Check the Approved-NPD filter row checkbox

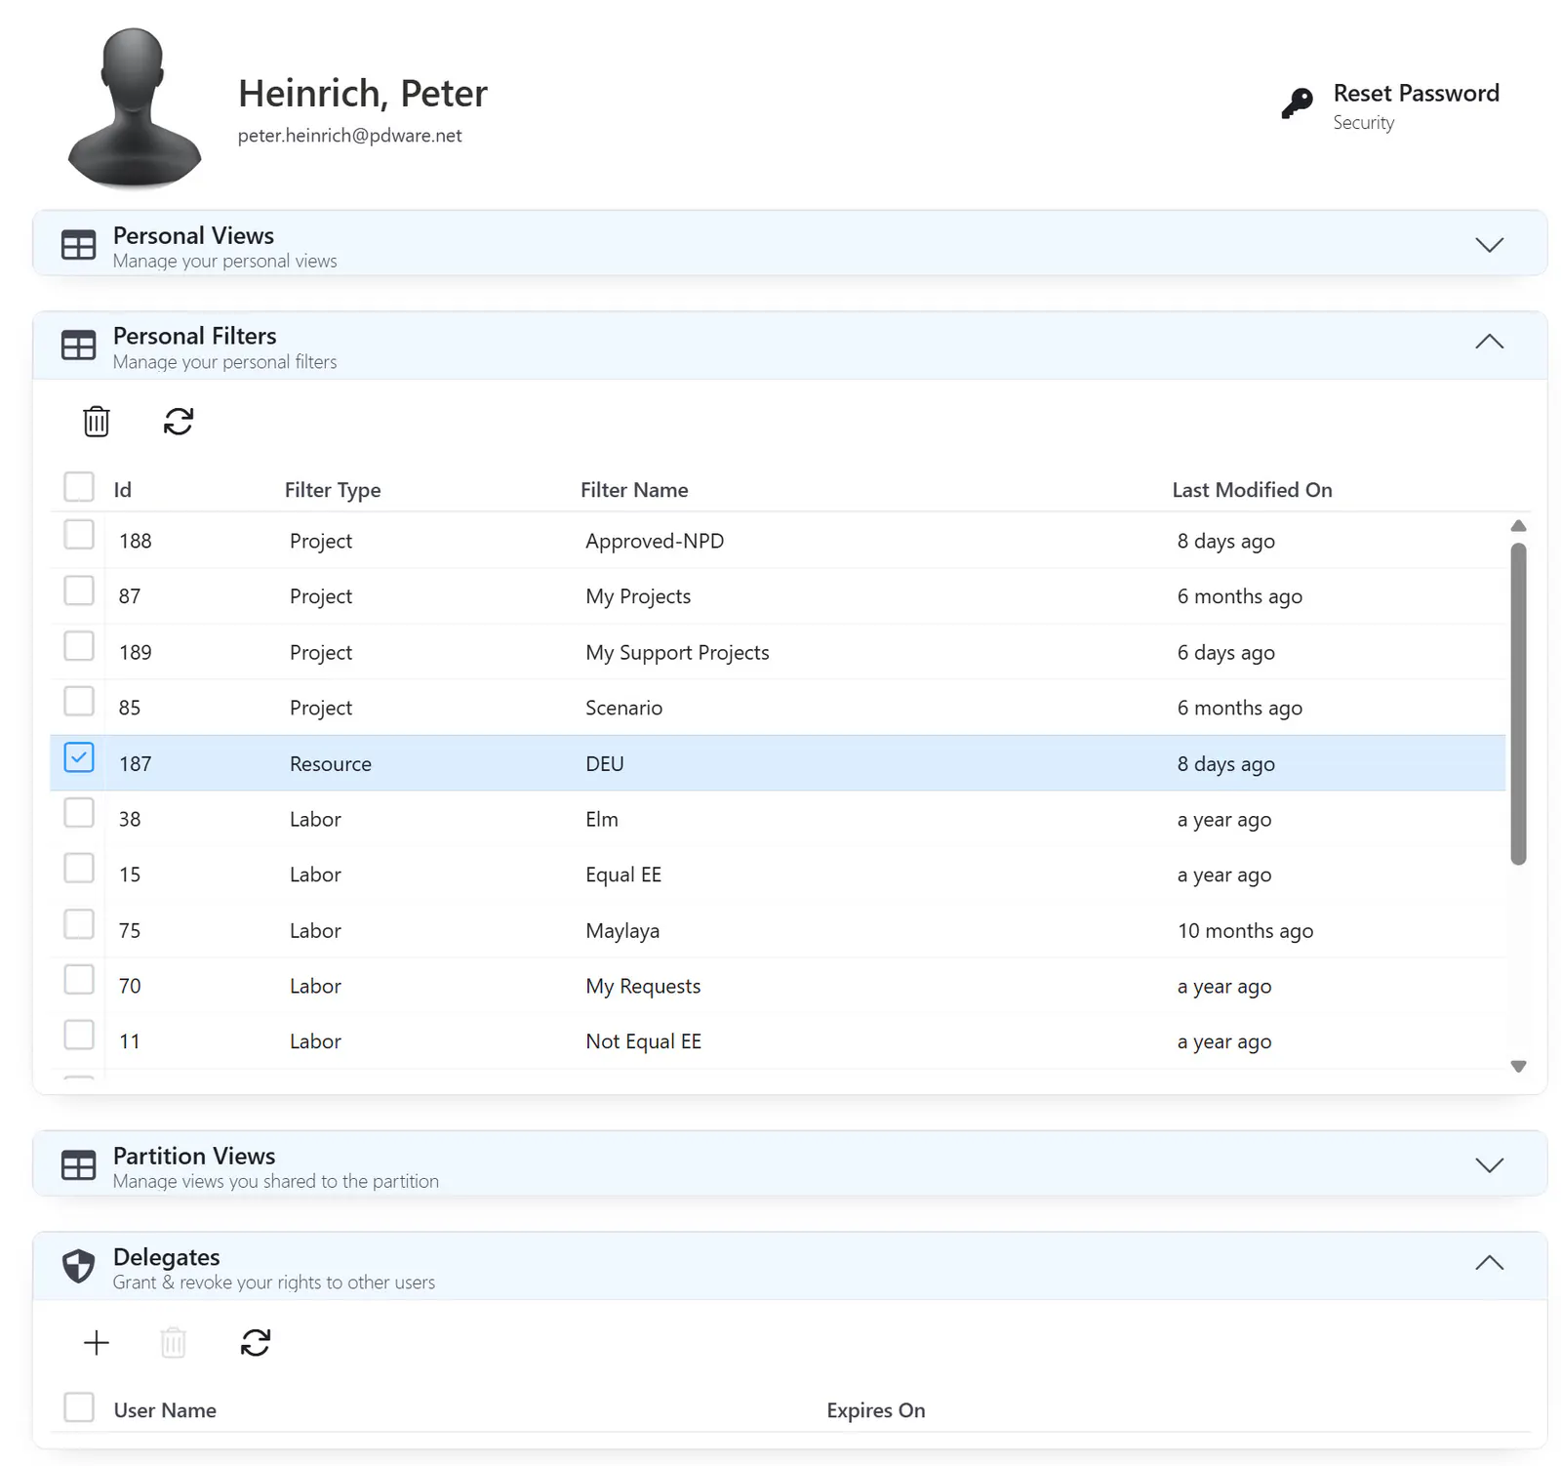tap(79, 535)
